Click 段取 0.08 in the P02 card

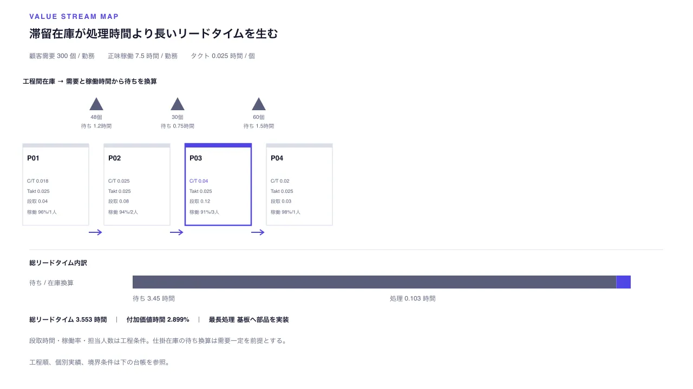coord(119,202)
